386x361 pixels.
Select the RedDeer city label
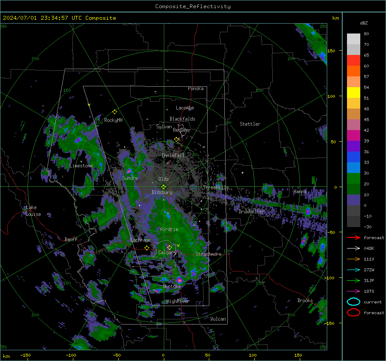[182, 130]
